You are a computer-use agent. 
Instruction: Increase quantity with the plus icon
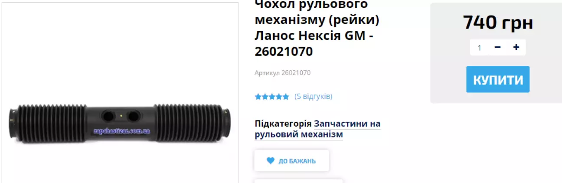[x=516, y=48]
